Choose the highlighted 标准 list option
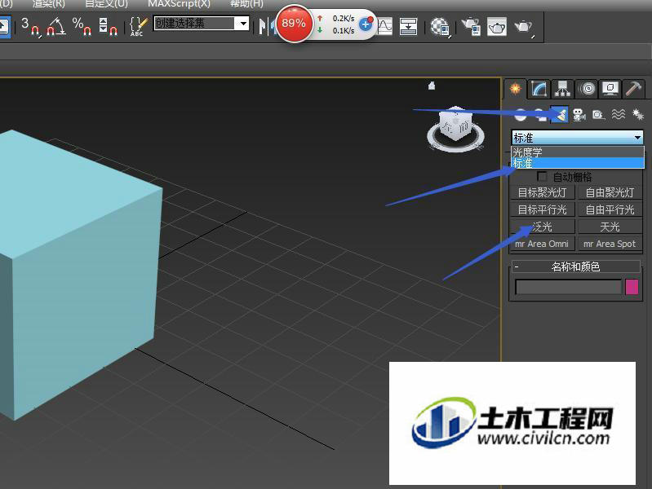The height and width of the screenshot is (489, 652). tap(578, 163)
